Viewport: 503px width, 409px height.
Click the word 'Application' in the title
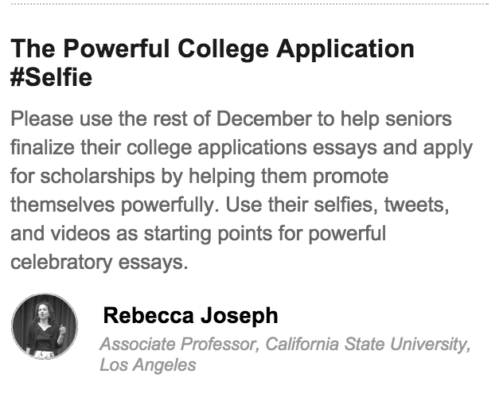(345, 49)
